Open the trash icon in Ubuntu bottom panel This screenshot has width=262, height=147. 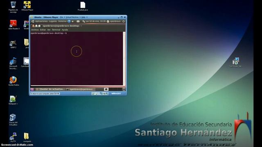[x=124, y=89]
